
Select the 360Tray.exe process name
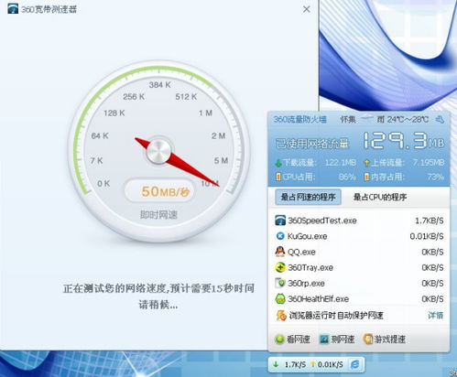coord(310,267)
